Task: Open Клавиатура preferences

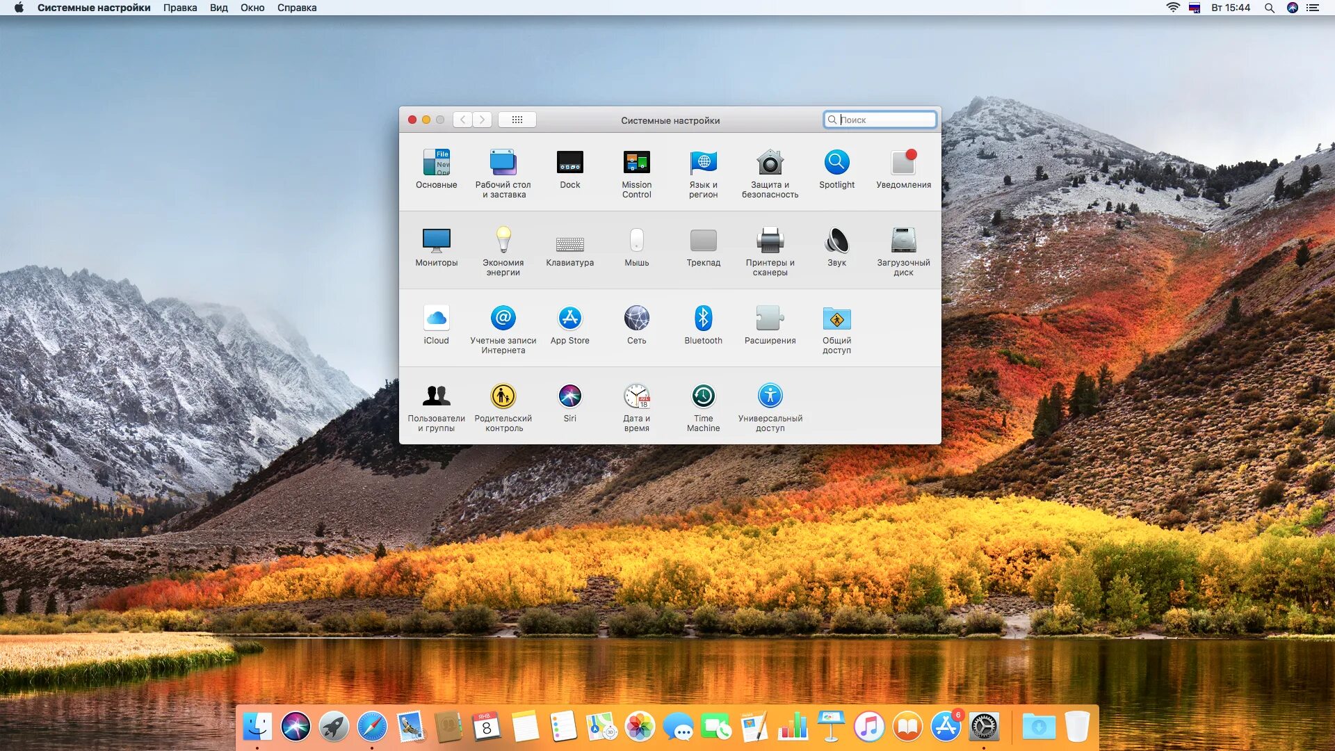Action: [569, 243]
